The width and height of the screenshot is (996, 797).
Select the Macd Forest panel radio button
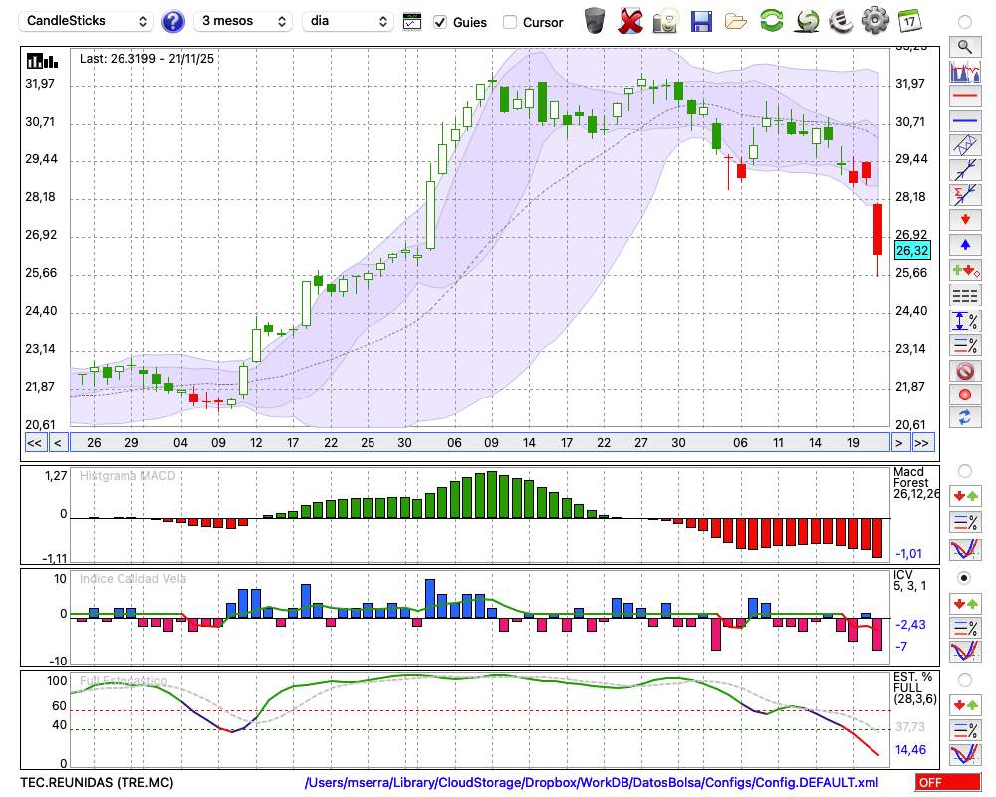964,470
